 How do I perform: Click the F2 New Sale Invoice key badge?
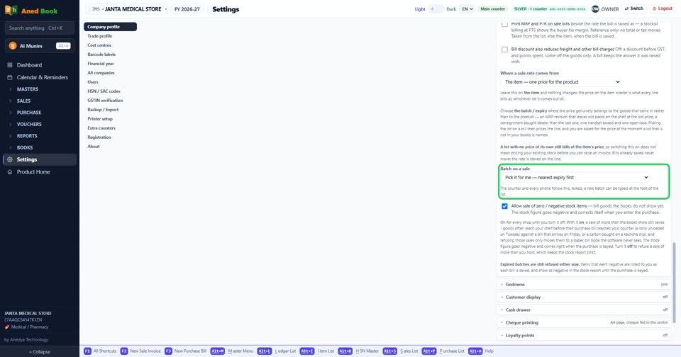pyautogui.click(x=124, y=351)
